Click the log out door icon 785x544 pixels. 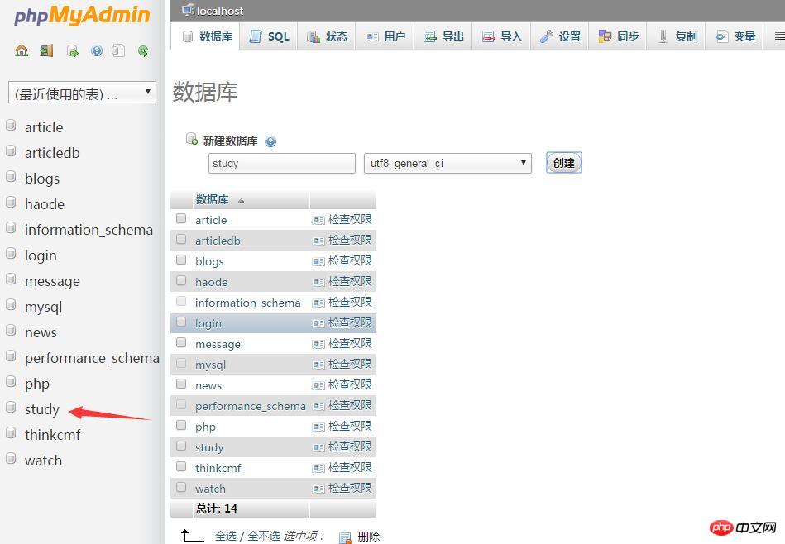pos(46,51)
